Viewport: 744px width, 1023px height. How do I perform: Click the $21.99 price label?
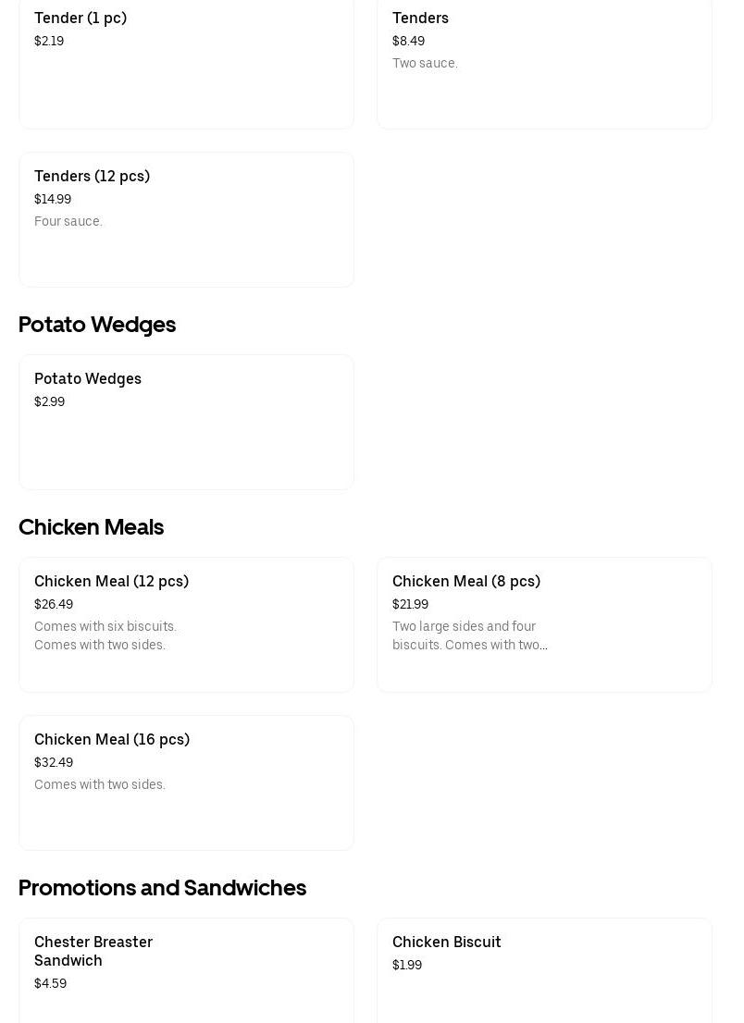[x=410, y=604]
